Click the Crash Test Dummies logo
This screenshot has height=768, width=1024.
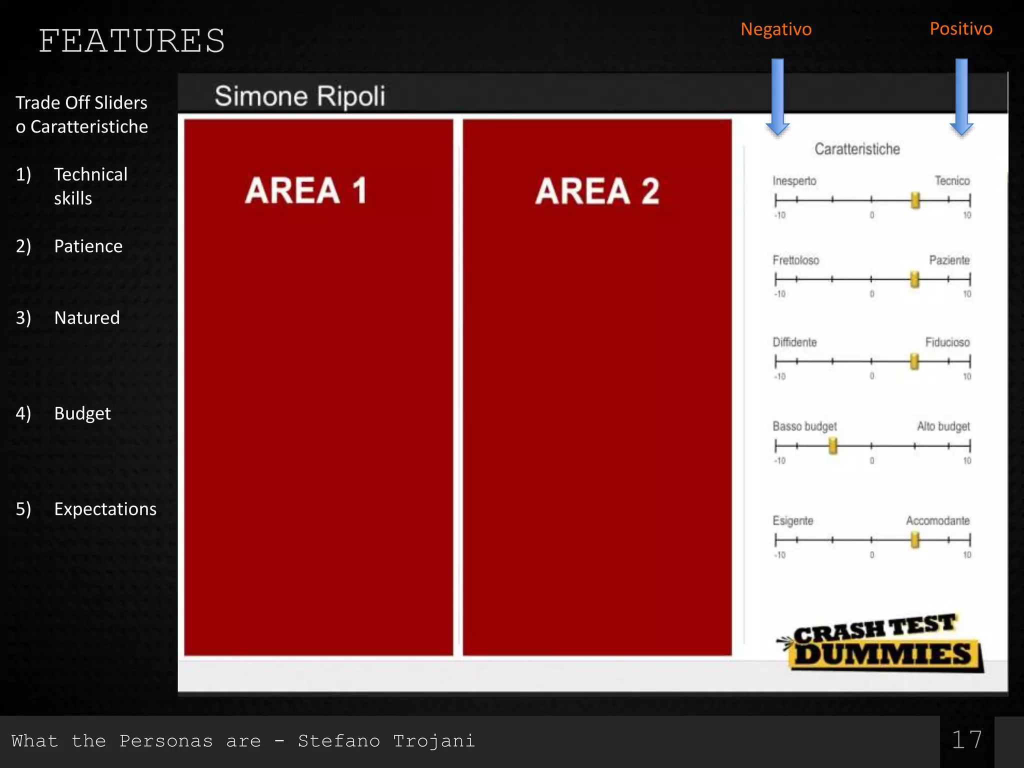pyautogui.click(x=880, y=642)
